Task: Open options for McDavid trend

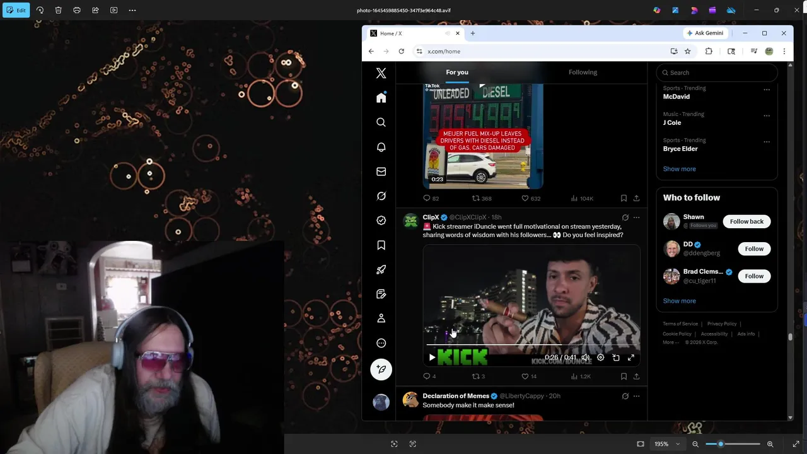Action: (x=767, y=90)
